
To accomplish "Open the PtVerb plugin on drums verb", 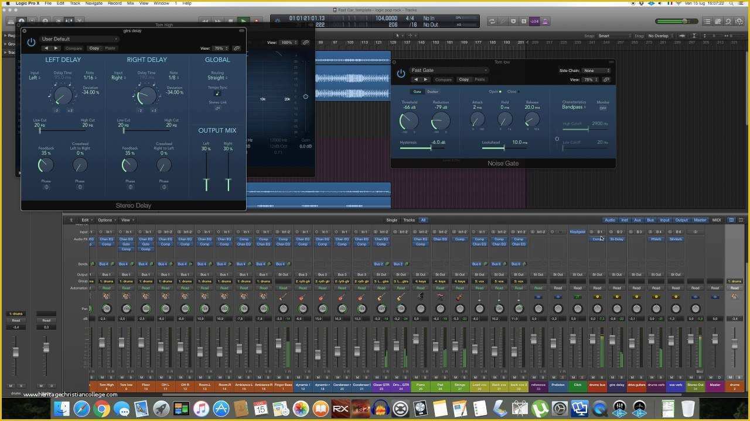I will coord(656,239).
